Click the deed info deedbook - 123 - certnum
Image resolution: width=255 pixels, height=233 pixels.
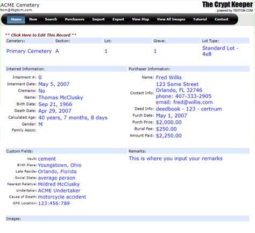click(189, 109)
